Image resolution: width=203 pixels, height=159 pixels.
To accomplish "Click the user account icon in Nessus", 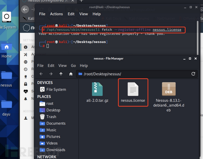I will click(26, 118).
